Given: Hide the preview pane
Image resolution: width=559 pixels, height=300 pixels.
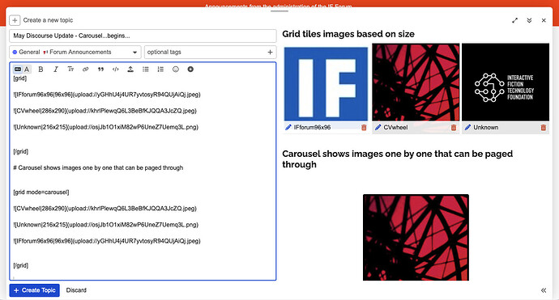Looking at the screenshot, I should tap(544, 290).
